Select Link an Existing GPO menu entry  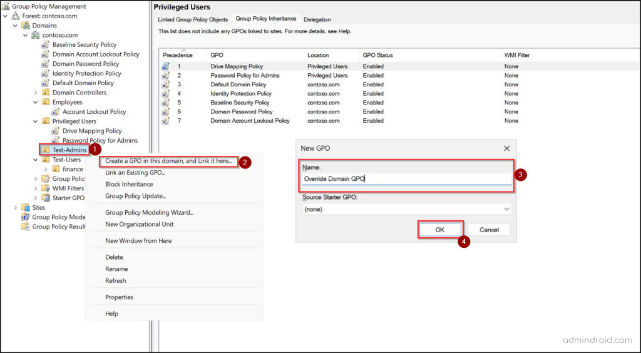[x=135, y=172]
